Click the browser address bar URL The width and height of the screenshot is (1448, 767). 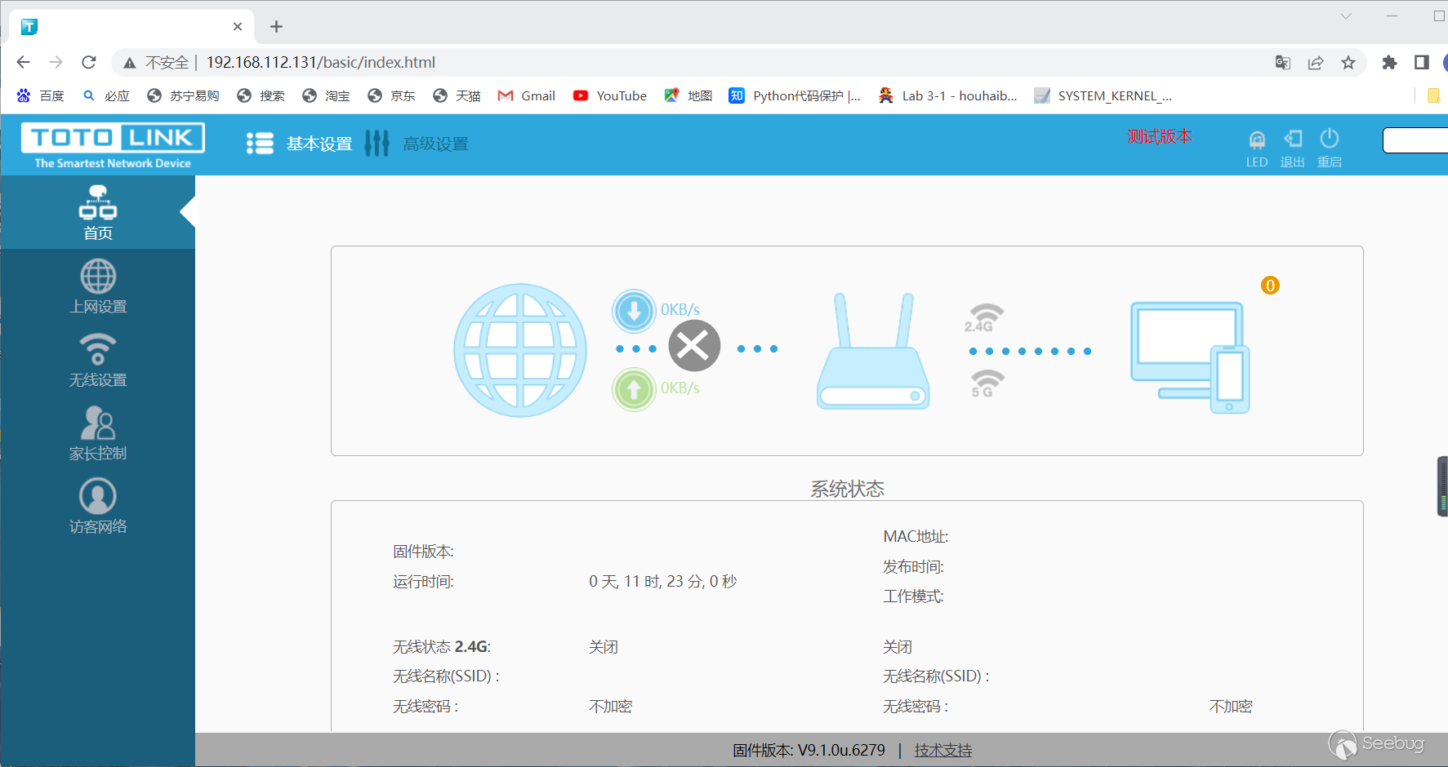320,63
